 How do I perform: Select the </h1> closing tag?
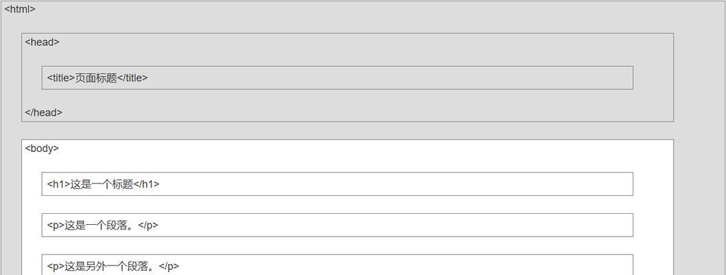[147, 184]
